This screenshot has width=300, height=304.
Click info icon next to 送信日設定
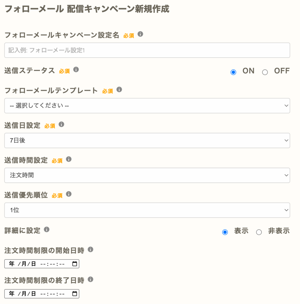tap(61, 124)
